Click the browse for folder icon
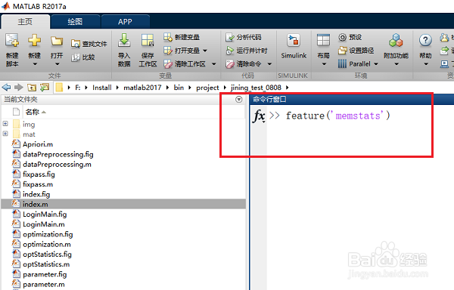This screenshot has height=290, width=454. pos(45,88)
